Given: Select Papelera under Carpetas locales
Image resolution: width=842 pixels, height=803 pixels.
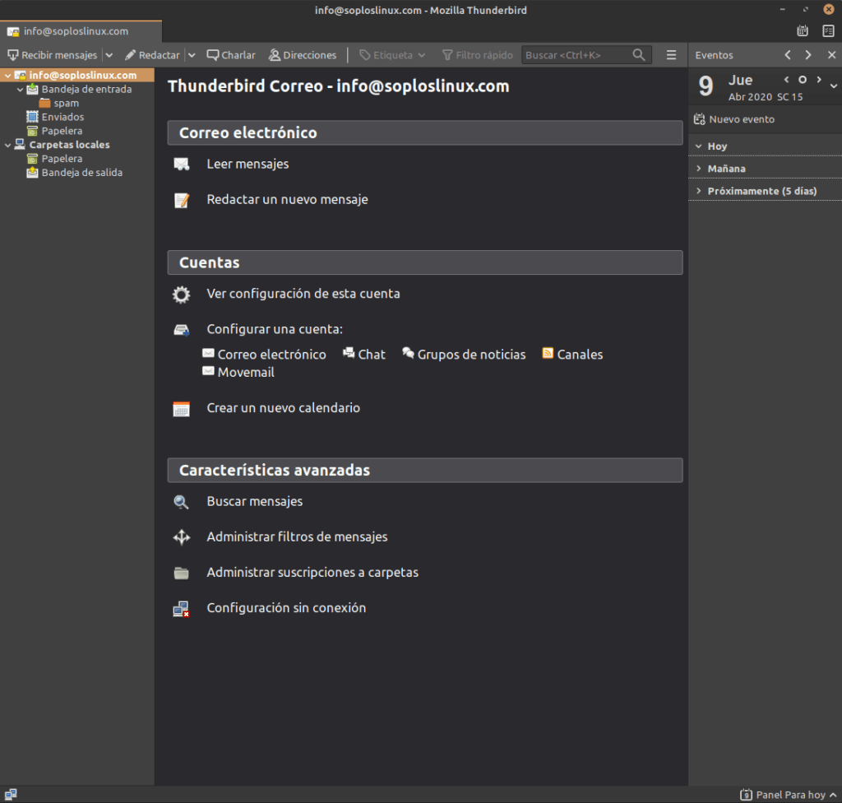Looking at the screenshot, I should click(61, 159).
